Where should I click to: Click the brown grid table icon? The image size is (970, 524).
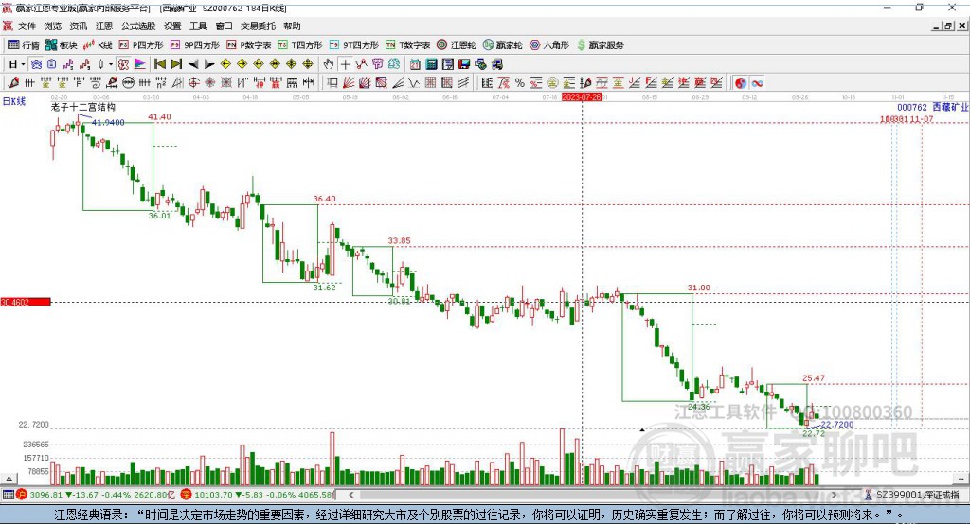431,83
